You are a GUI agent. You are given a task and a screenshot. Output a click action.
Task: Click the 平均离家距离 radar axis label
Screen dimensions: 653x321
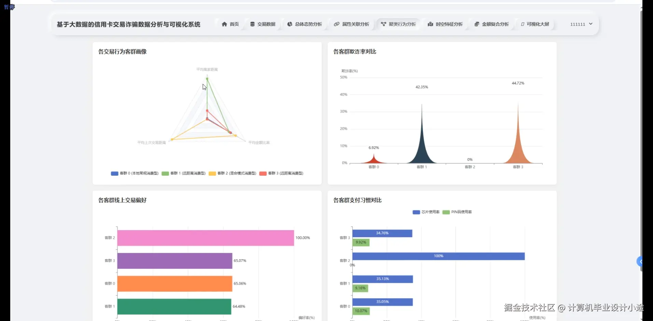coord(207,70)
